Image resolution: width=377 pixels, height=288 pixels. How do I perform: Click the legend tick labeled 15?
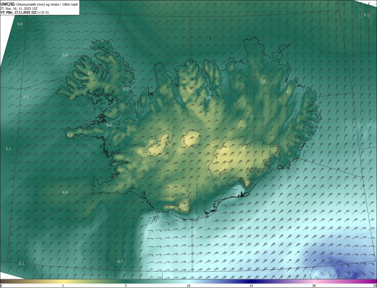click(251, 286)
